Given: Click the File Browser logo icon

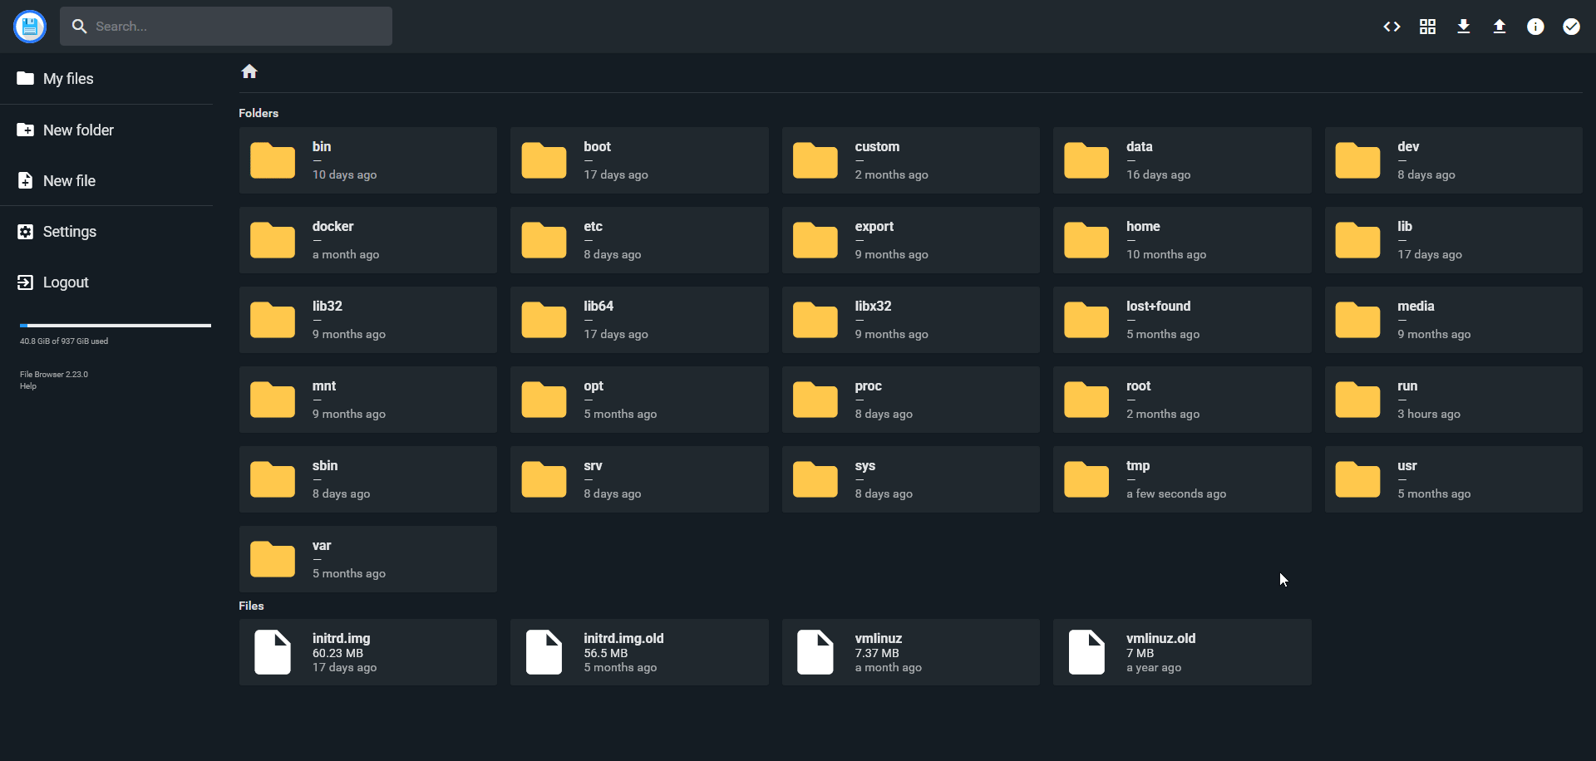Looking at the screenshot, I should point(30,26).
